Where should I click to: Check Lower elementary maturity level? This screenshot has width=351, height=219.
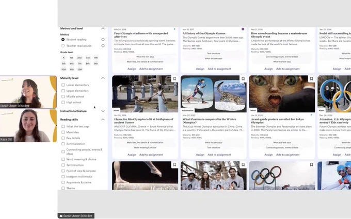click(63, 85)
